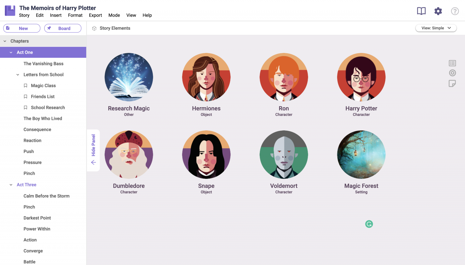Click the target goals icon on right
This screenshot has width=465, height=265.
tap(452, 73)
